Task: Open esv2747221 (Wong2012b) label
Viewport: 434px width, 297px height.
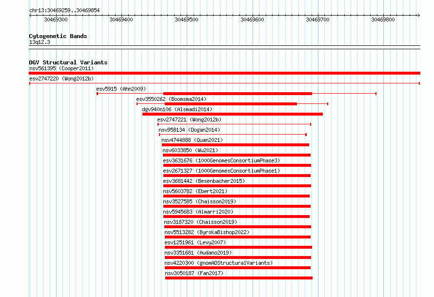Action: (x=189, y=119)
